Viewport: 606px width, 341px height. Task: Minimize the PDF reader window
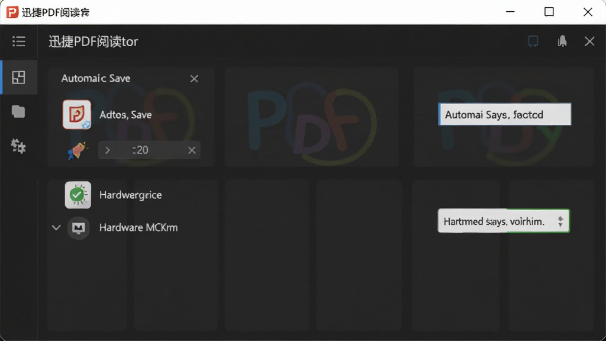point(510,12)
